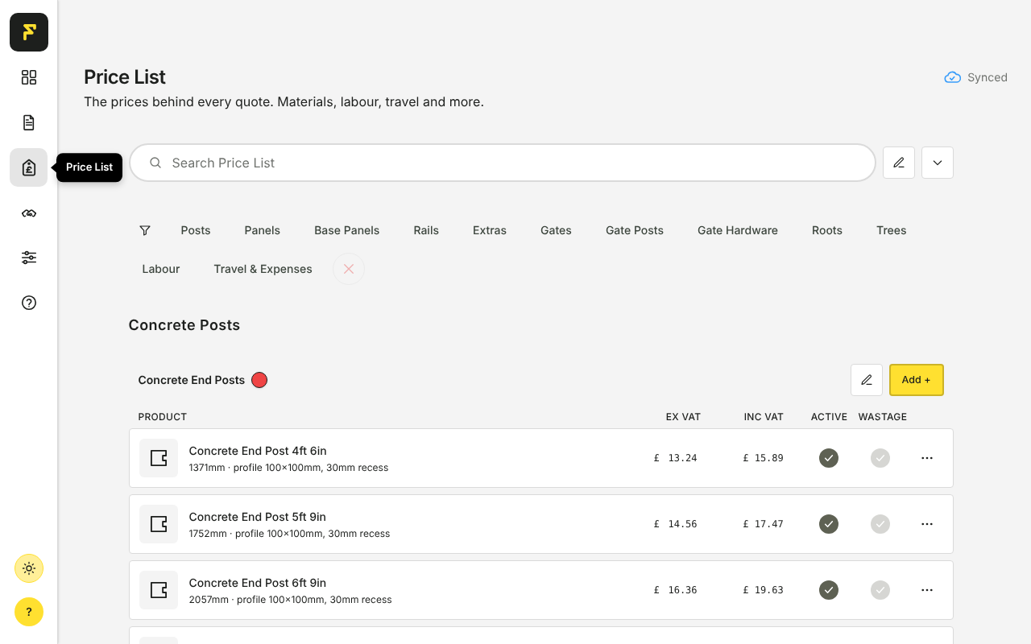Click the Concrete End Post 6ft 9in thumbnail
The height and width of the screenshot is (644, 1031).
pos(159,590)
